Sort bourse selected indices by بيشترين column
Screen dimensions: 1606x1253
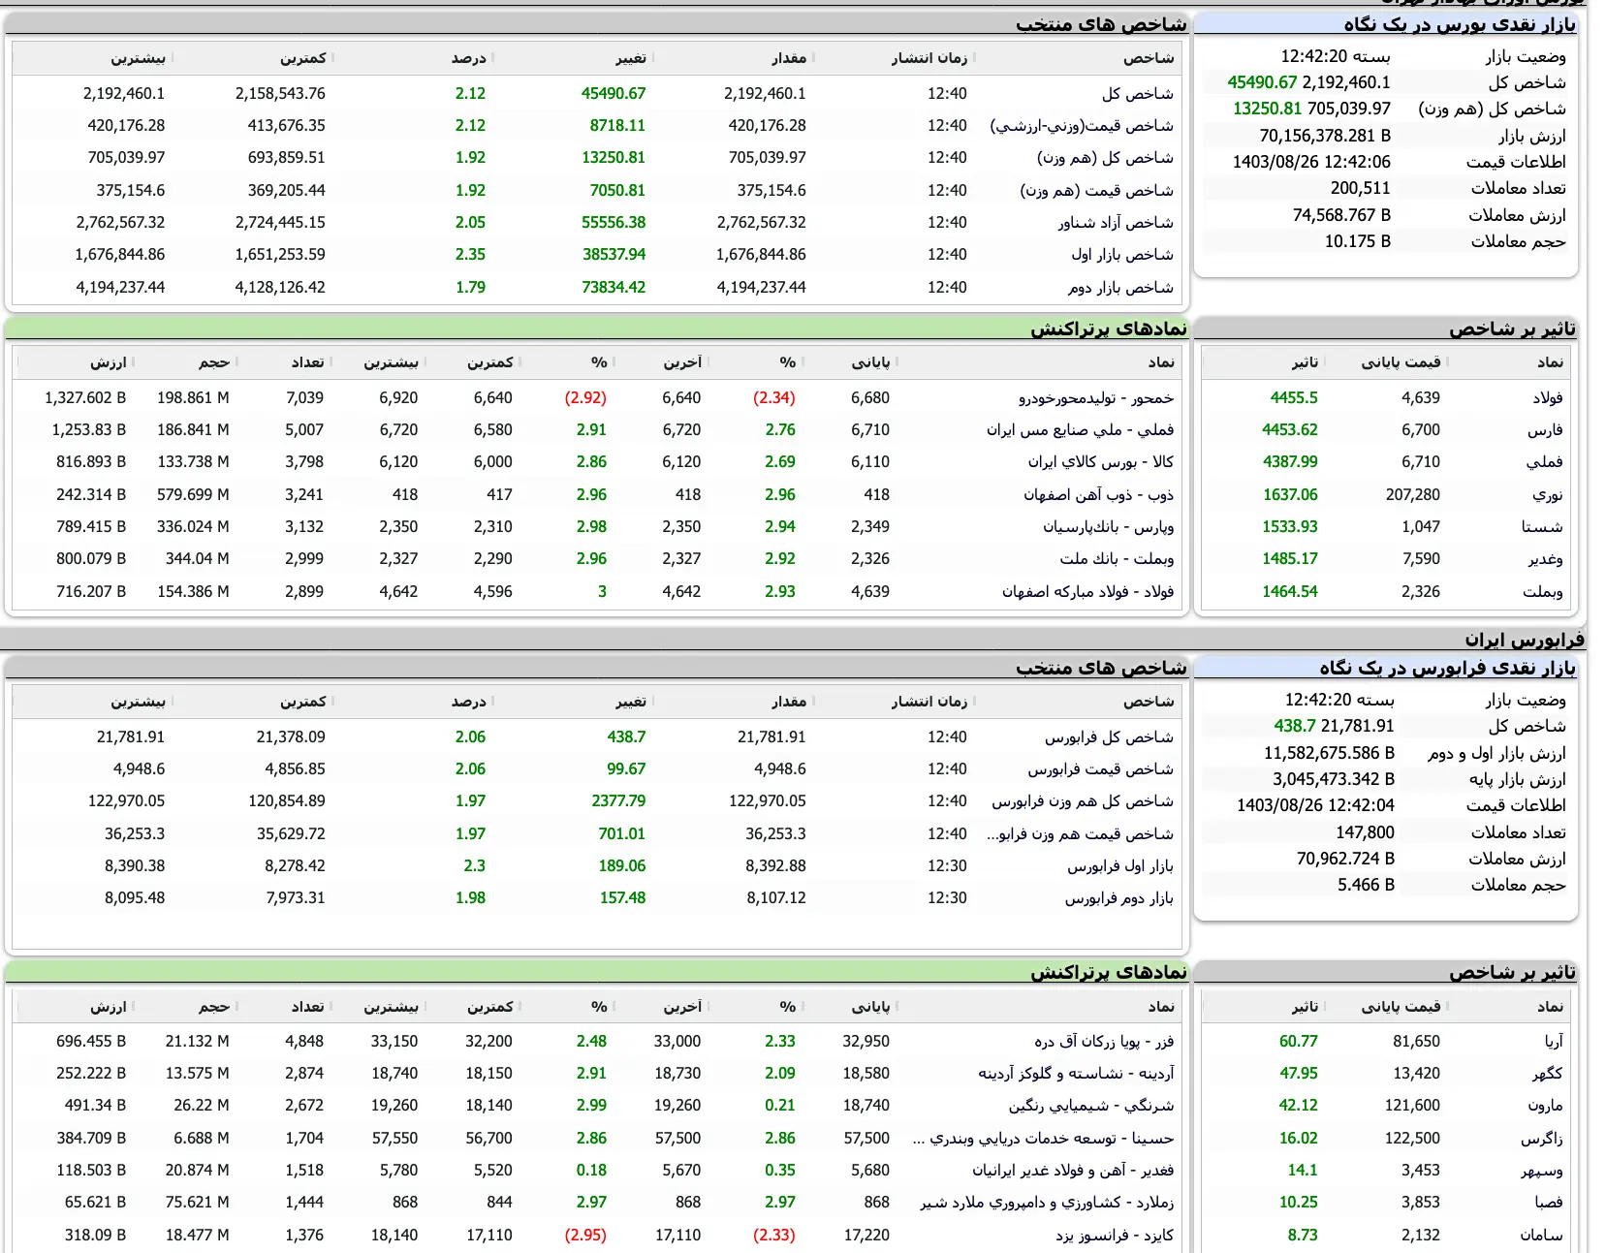click(x=138, y=58)
